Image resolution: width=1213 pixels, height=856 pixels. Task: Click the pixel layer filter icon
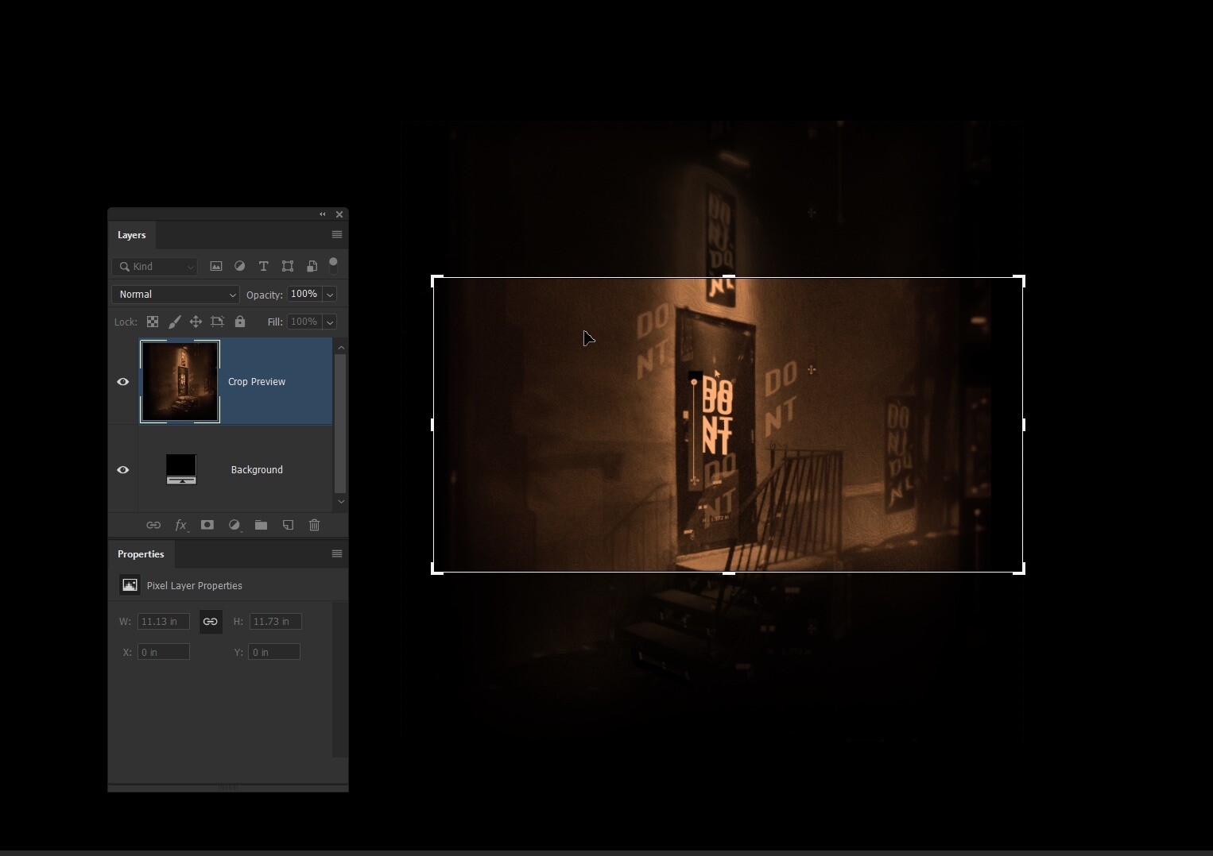tap(215, 267)
